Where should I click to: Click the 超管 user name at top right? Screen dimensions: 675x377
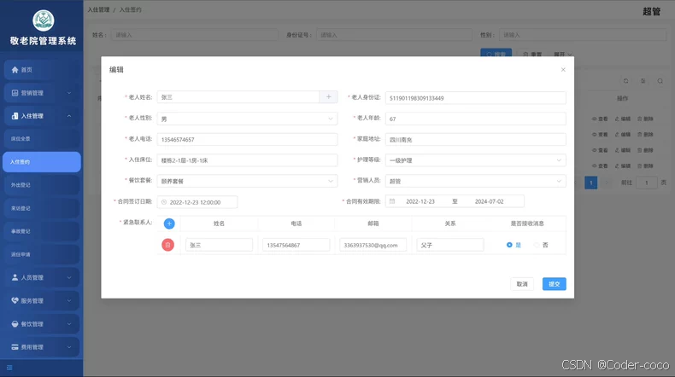click(x=651, y=12)
